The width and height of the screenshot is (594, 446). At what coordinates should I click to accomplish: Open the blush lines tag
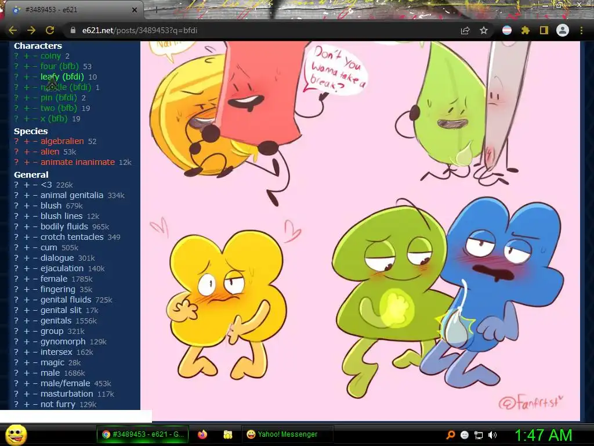61,216
